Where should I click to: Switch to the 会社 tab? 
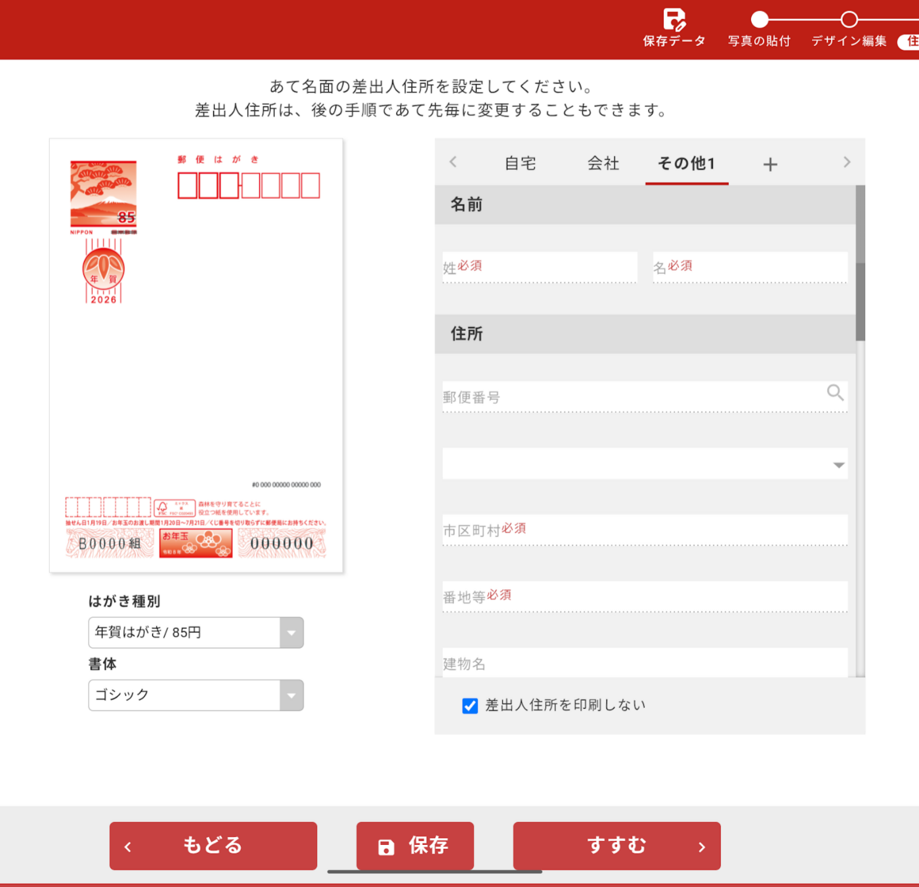click(x=603, y=163)
